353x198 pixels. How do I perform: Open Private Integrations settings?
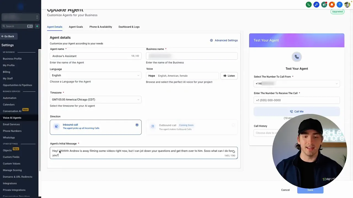14,190
